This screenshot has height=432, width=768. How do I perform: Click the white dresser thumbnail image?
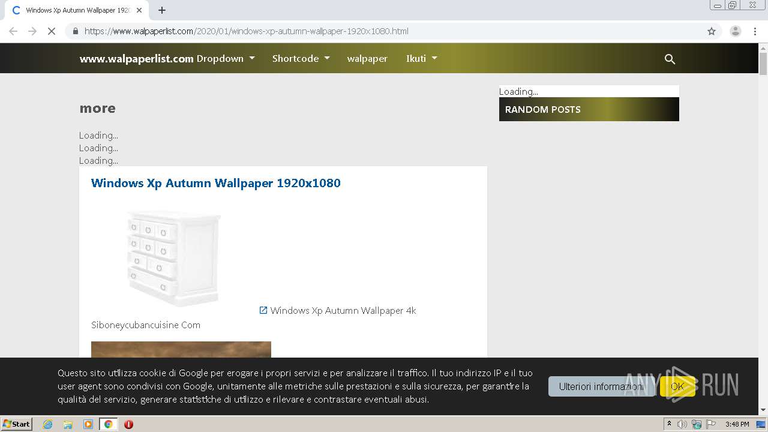pos(174,258)
